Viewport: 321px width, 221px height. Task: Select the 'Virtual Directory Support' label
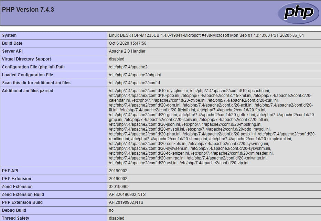(26, 59)
